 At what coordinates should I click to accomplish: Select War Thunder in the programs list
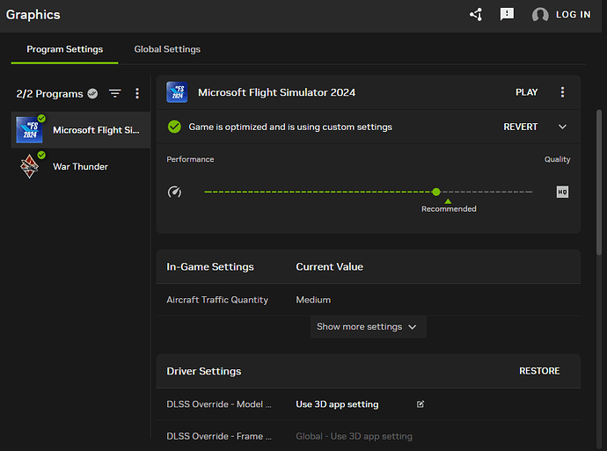coord(81,167)
